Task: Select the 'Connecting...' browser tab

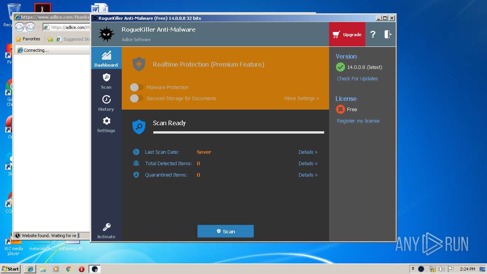Action: 53,50
